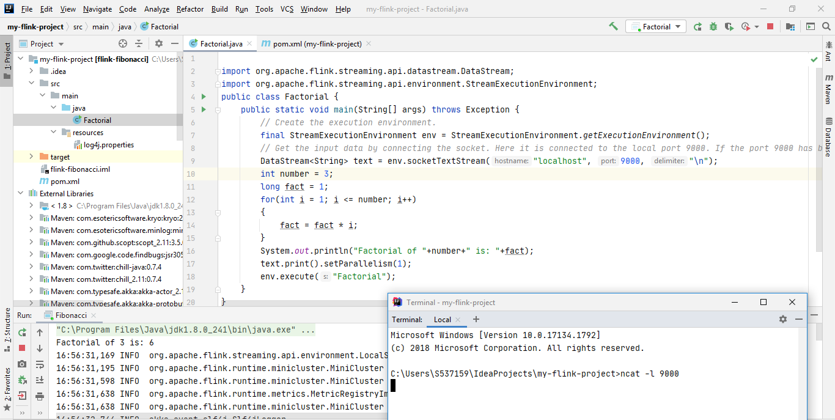Click the Build Project hammer icon
Screen dimensions: 835x420
click(x=613, y=26)
